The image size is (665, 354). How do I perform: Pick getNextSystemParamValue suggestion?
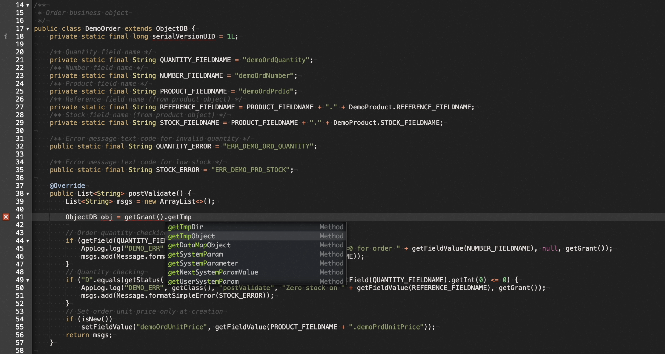pos(213,272)
